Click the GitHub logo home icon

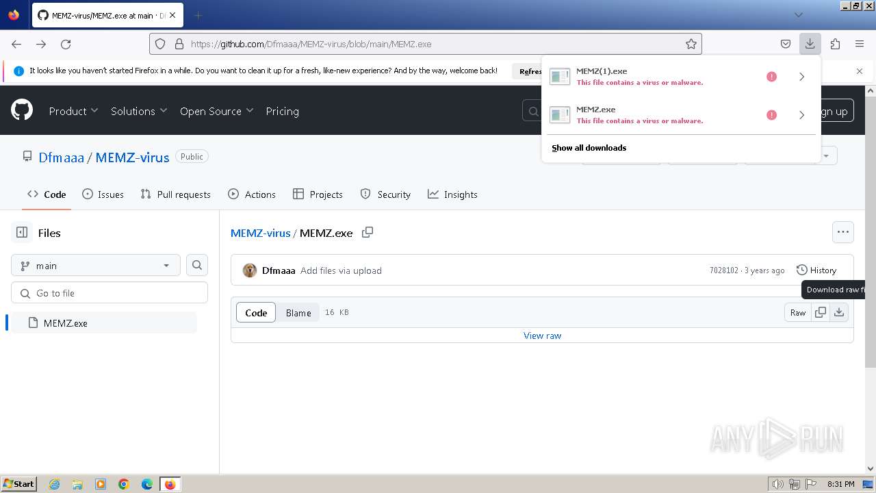tap(22, 110)
